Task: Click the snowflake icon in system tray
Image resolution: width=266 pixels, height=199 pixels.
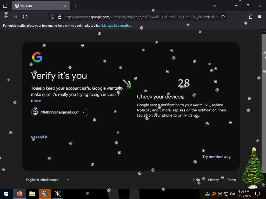Action: tap(220, 194)
